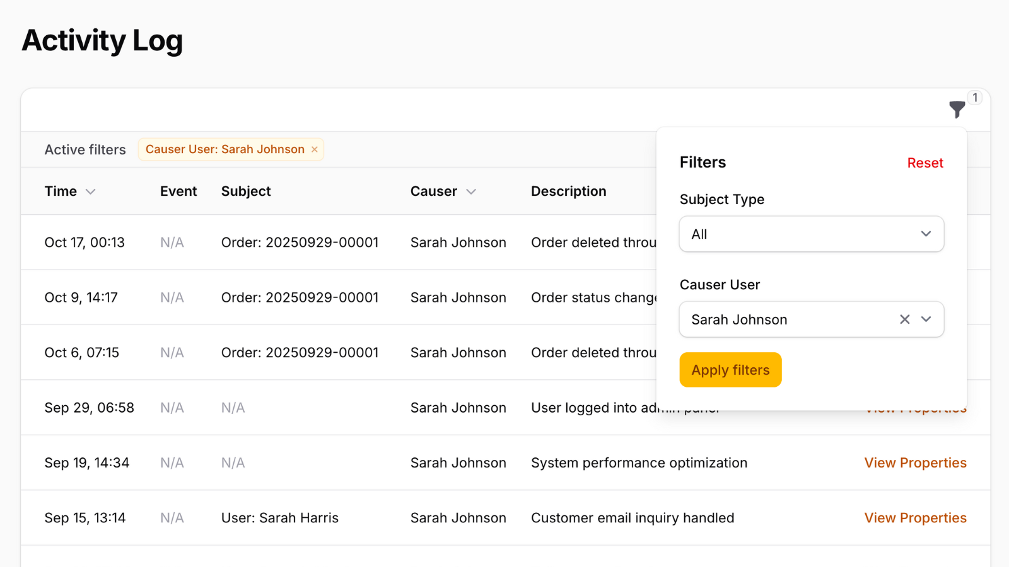The width and height of the screenshot is (1009, 567).
Task: View Properties for System performance optimization
Action: pyautogui.click(x=915, y=463)
